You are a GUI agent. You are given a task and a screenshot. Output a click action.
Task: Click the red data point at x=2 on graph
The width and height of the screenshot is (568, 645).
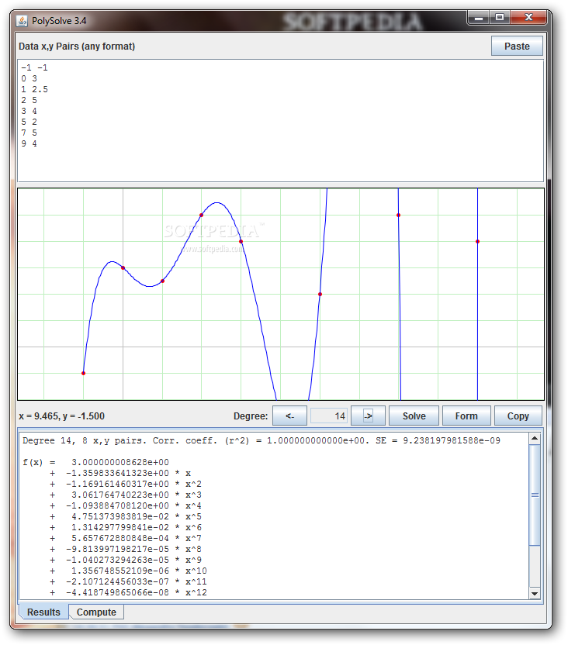coord(201,216)
